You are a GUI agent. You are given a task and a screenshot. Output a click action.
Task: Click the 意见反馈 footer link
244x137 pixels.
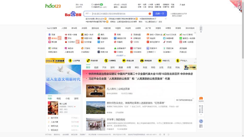coord(74,134)
